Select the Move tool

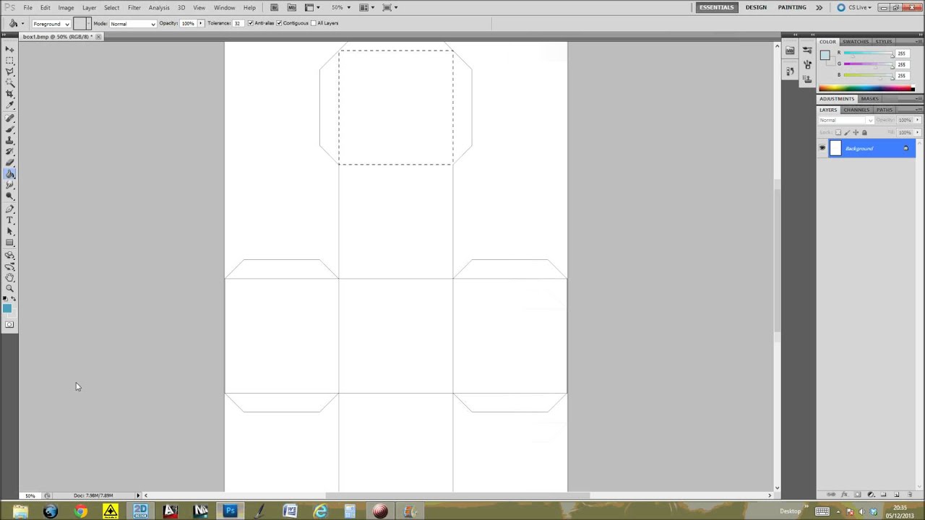[x=10, y=49]
